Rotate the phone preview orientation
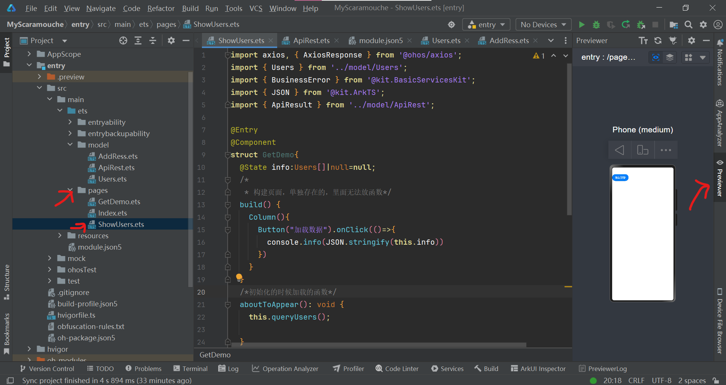 pos(643,150)
